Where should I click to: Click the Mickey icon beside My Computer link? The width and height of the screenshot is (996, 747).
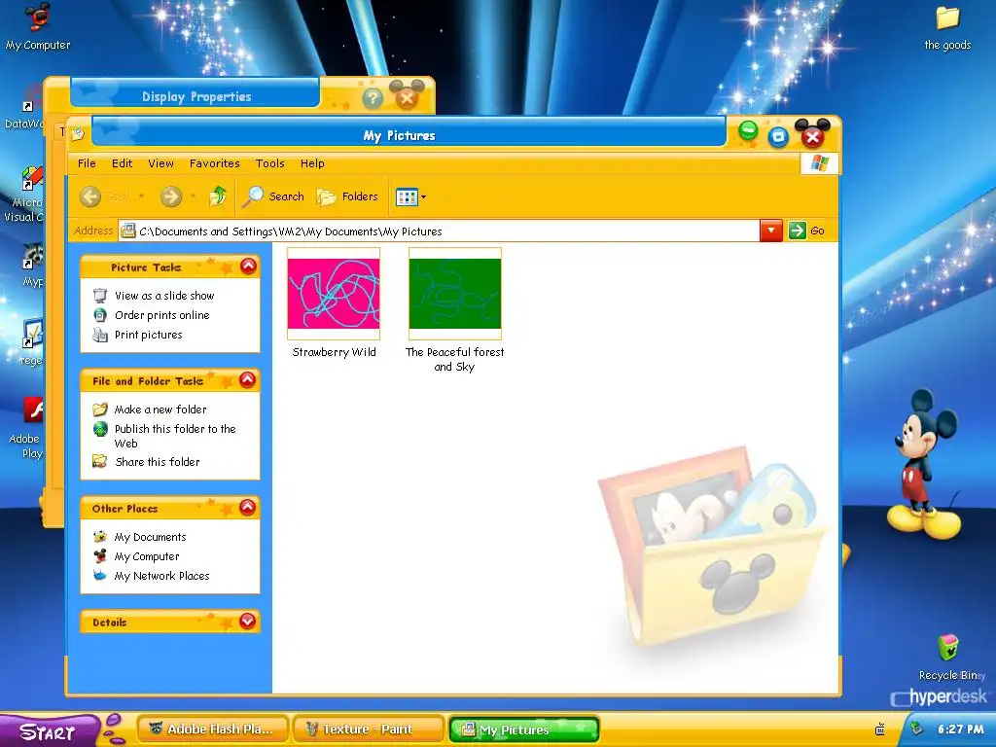(x=100, y=556)
